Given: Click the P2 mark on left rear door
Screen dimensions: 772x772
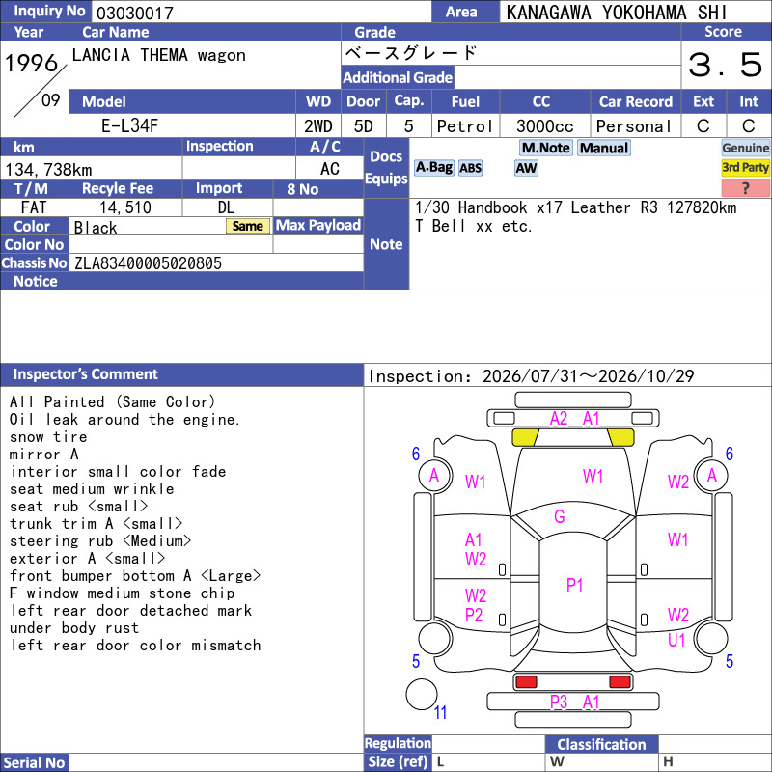Looking at the screenshot, I should [x=474, y=615].
